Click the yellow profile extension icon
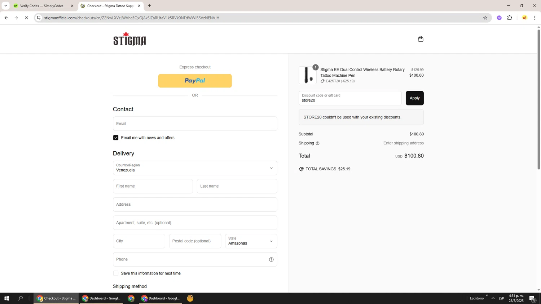Image resolution: width=541 pixels, height=304 pixels. click(524, 18)
